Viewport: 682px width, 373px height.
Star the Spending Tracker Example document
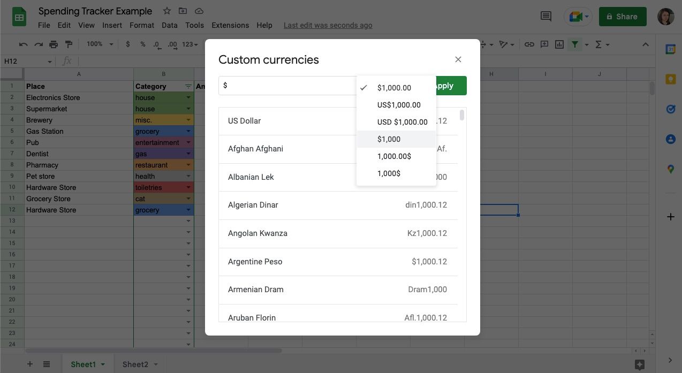(167, 11)
